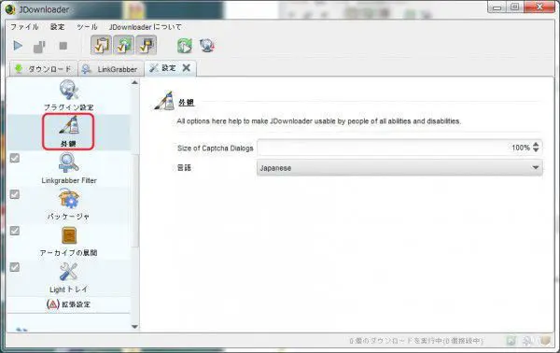Image resolution: width=560 pixels, height=353 pixels.
Task: Switch to the ダウンロード tab
Action: [43, 69]
